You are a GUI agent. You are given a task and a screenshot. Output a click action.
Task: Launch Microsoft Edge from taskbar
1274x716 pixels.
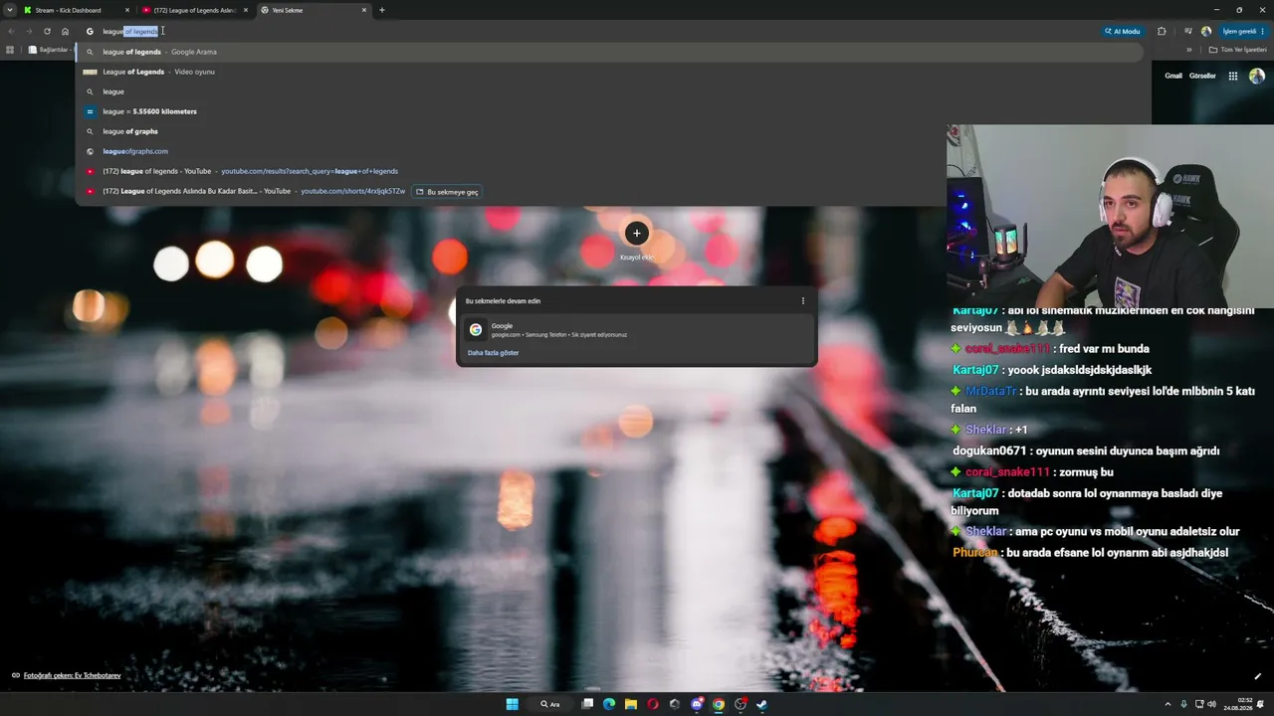coord(609,704)
